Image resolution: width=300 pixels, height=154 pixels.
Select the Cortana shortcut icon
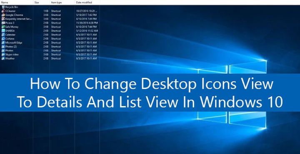(3, 39)
